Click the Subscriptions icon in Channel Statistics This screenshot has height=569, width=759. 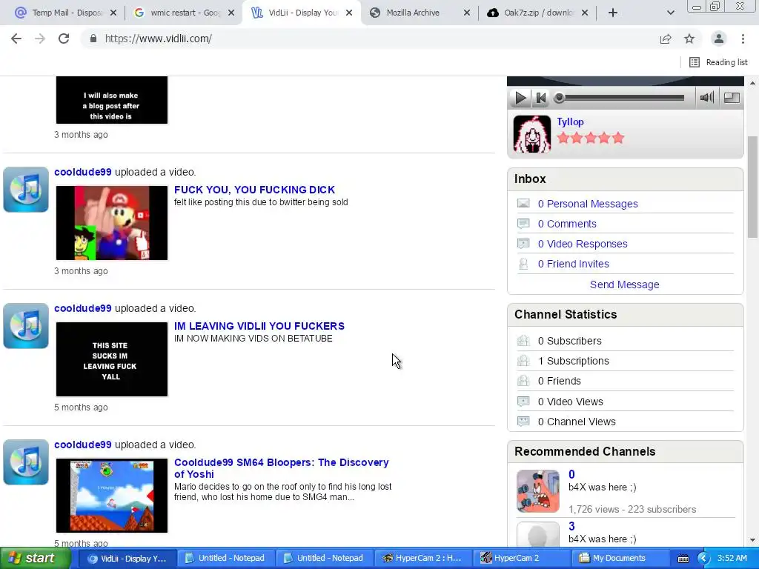pos(523,361)
